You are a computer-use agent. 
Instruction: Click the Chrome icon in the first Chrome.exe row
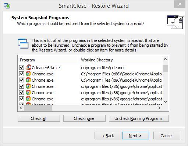tap(28, 74)
